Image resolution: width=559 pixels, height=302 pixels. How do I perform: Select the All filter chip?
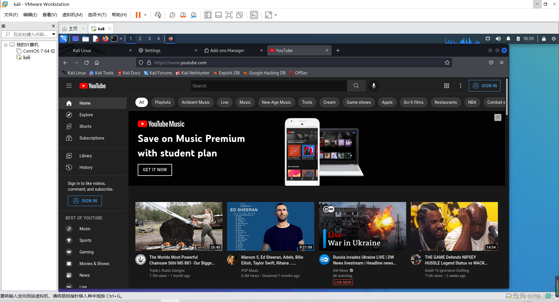141,102
